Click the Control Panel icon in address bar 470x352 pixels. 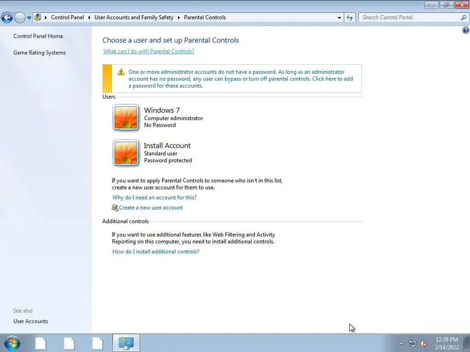(38, 17)
